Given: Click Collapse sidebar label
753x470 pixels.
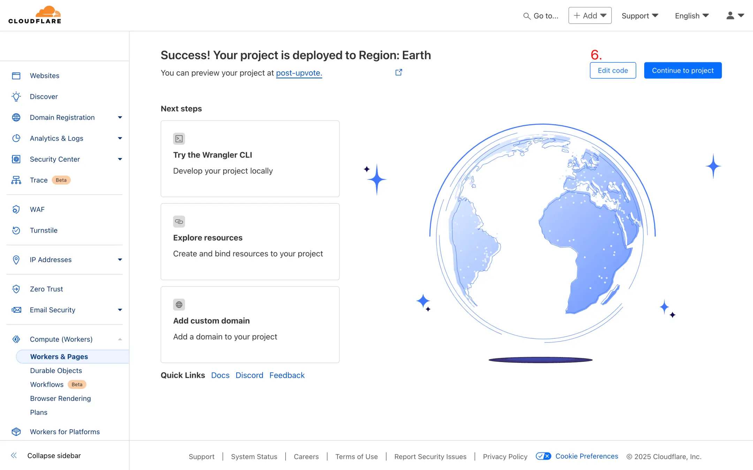Looking at the screenshot, I should 54,455.
